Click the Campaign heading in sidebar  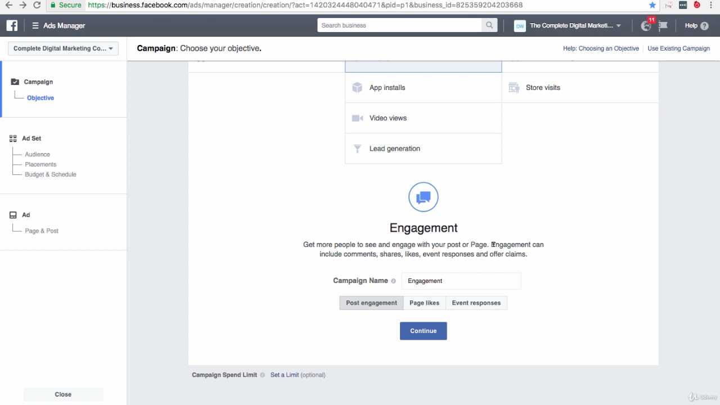click(38, 82)
